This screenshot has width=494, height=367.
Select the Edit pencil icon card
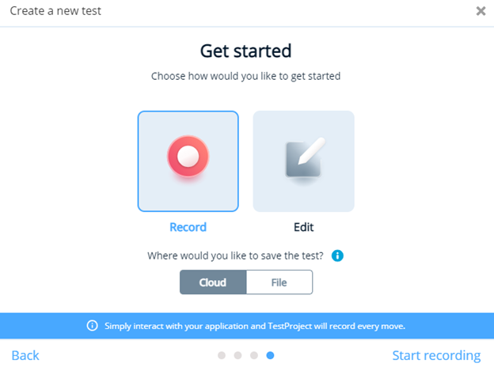click(x=303, y=161)
